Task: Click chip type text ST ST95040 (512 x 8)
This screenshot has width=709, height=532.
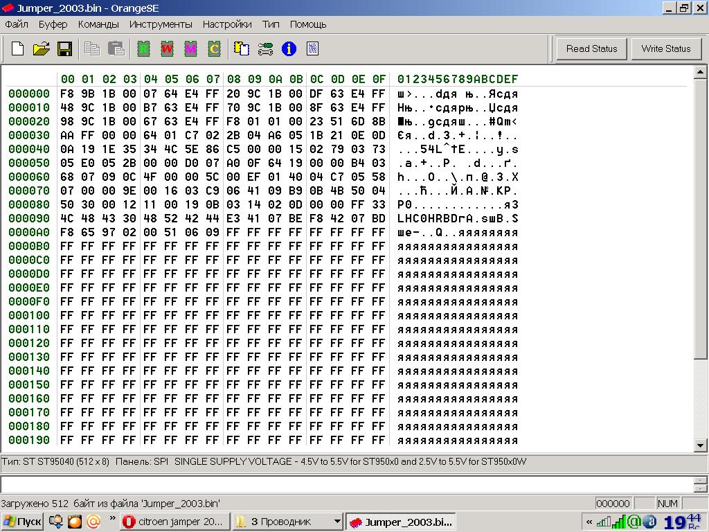Action: click(66, 462)
